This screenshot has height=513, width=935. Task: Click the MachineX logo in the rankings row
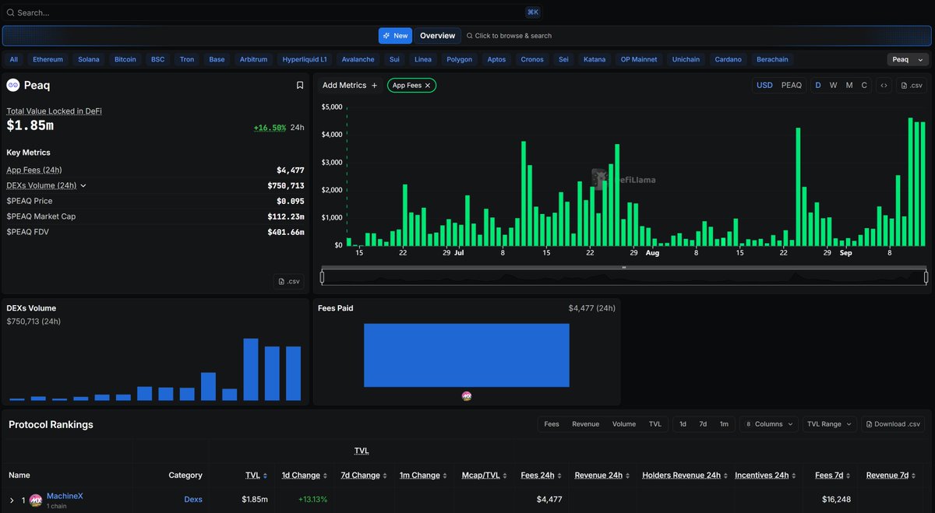coord(36,500)
